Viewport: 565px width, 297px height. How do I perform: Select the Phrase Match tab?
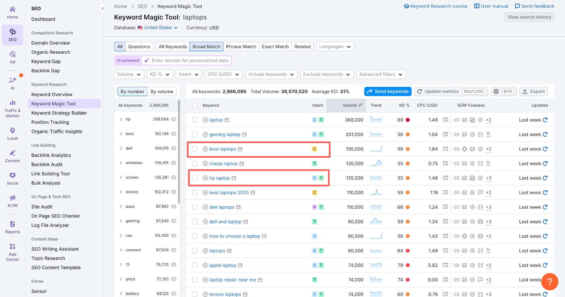tap(241, 47)
